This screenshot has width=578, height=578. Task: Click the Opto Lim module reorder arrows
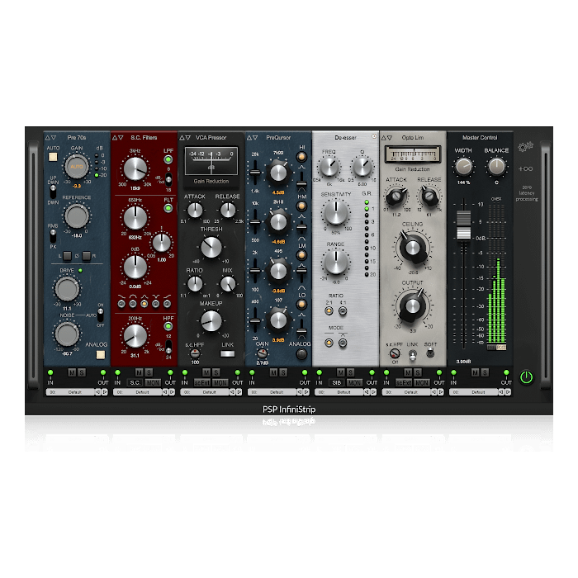pos(387,137)
